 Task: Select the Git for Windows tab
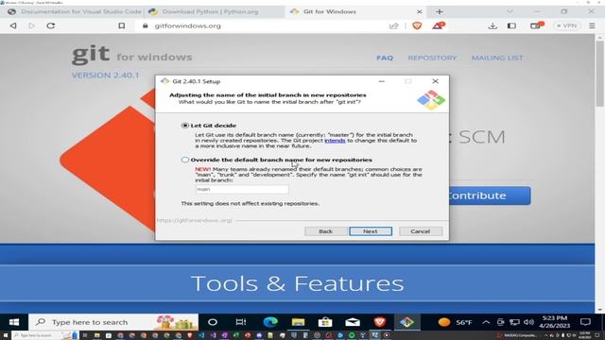(355, 11)
